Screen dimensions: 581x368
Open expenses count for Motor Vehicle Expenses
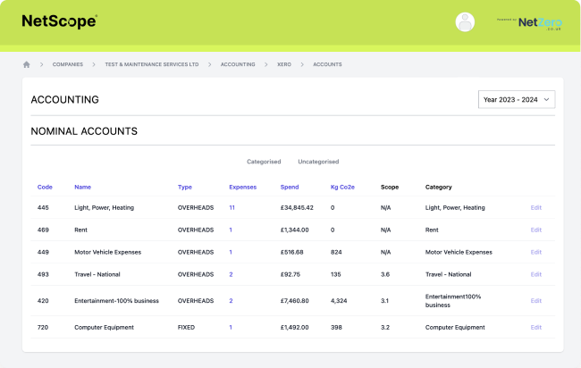click(x=231, y=252)
